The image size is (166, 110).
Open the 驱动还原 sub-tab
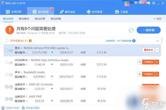click(x=40, y=19)
